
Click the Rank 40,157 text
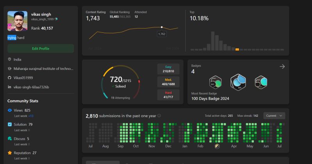click(x=42, y=28)
